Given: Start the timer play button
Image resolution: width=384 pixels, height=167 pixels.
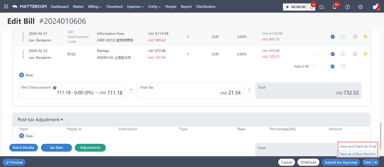Looking at the screenshot, I should click(x=288, y=7).
